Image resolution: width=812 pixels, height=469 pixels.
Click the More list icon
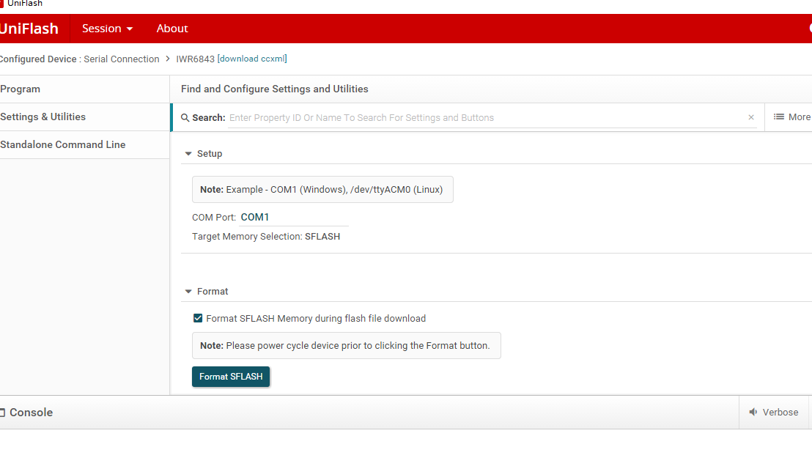click(779, 117)
